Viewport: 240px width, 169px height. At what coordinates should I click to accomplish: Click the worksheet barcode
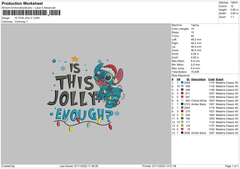coord(31,13)
